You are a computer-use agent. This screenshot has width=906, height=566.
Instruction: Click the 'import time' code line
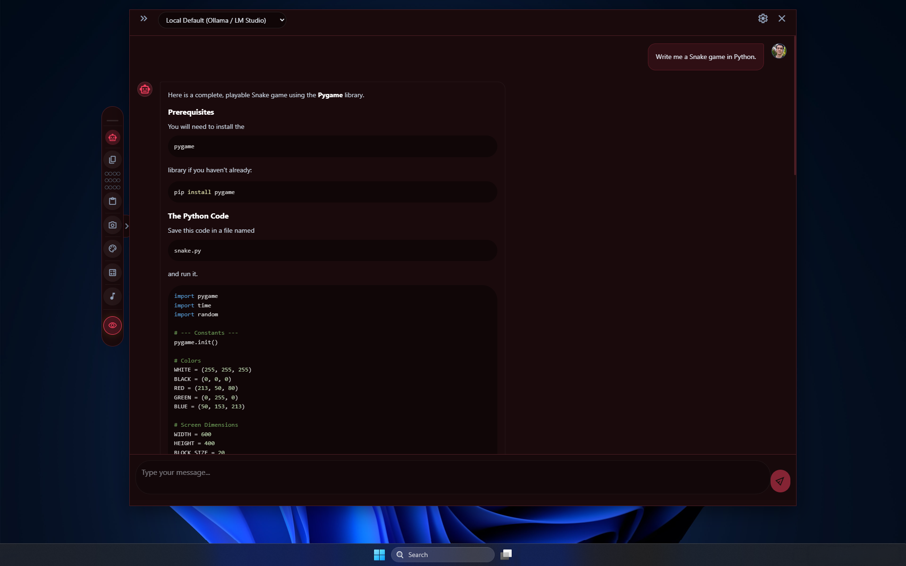(x=193, y=305)
